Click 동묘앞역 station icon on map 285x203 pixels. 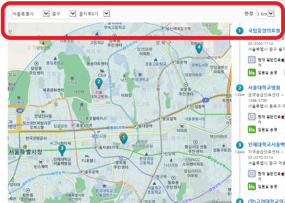click(160, 119)
